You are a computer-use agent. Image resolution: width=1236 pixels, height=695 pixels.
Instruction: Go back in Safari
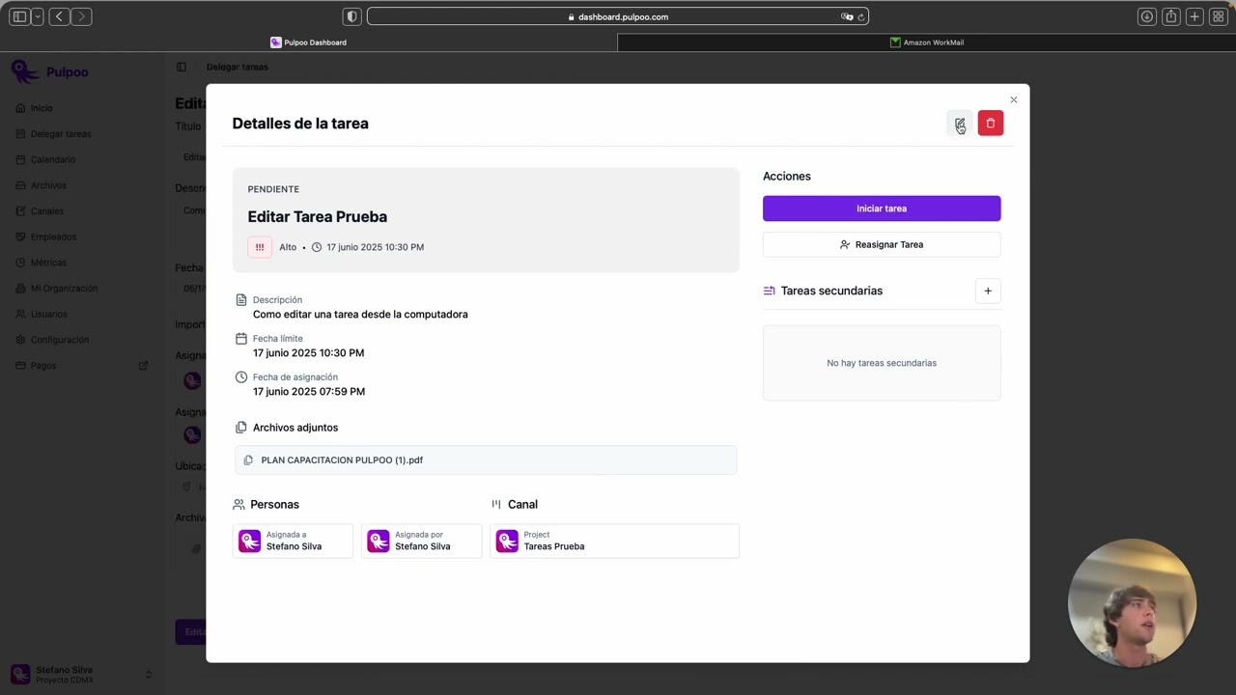(59, 16)
